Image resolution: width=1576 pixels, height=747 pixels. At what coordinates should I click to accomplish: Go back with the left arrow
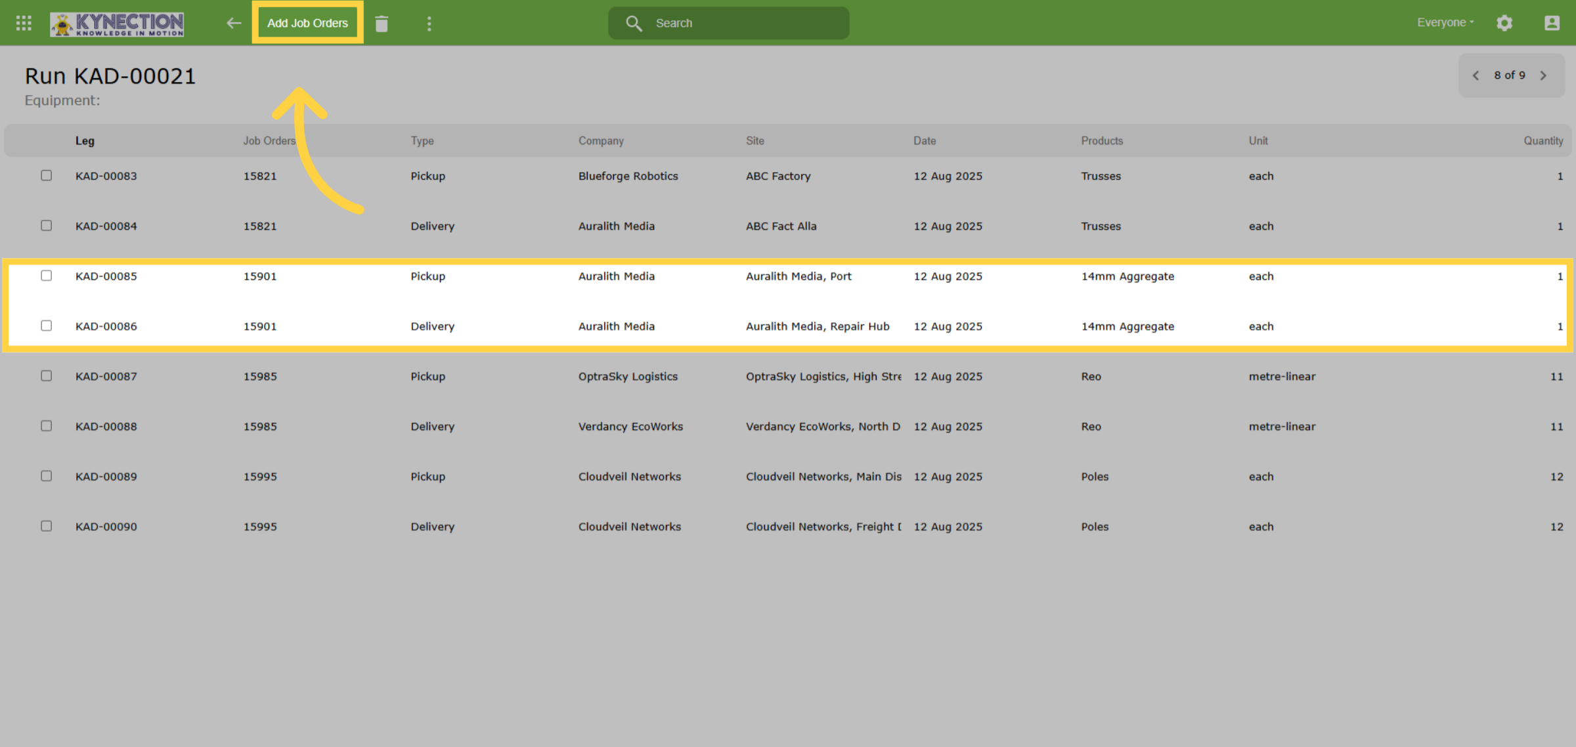[x=234, y=23]
